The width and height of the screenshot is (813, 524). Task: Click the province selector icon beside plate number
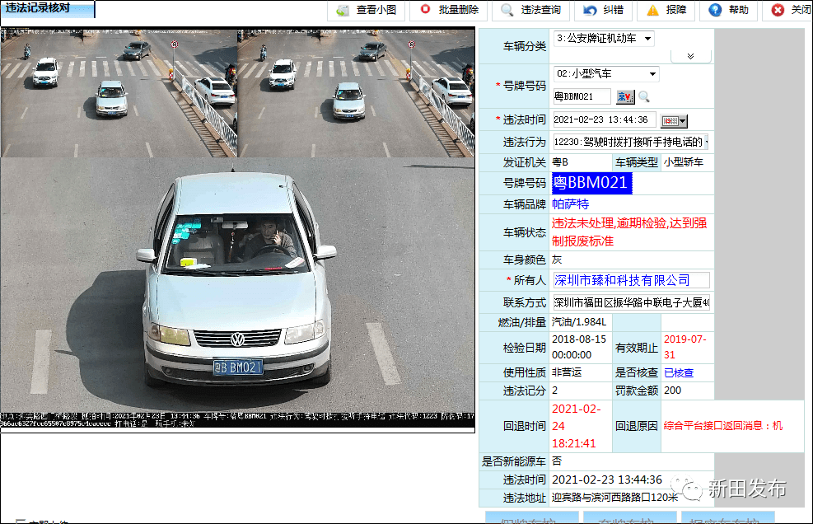click(x=625, y=97)
